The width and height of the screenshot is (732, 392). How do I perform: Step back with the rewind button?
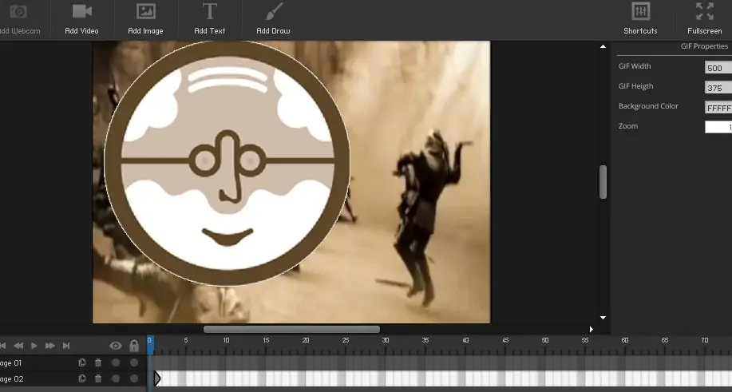(18, 346)
